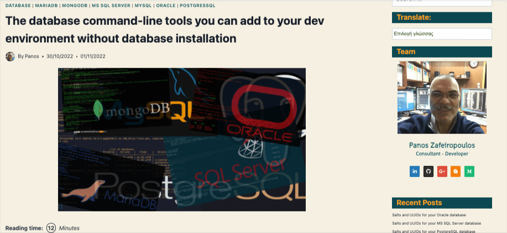Open post Salts and UUIDs for your Oracle database

[x=429, y=215]
